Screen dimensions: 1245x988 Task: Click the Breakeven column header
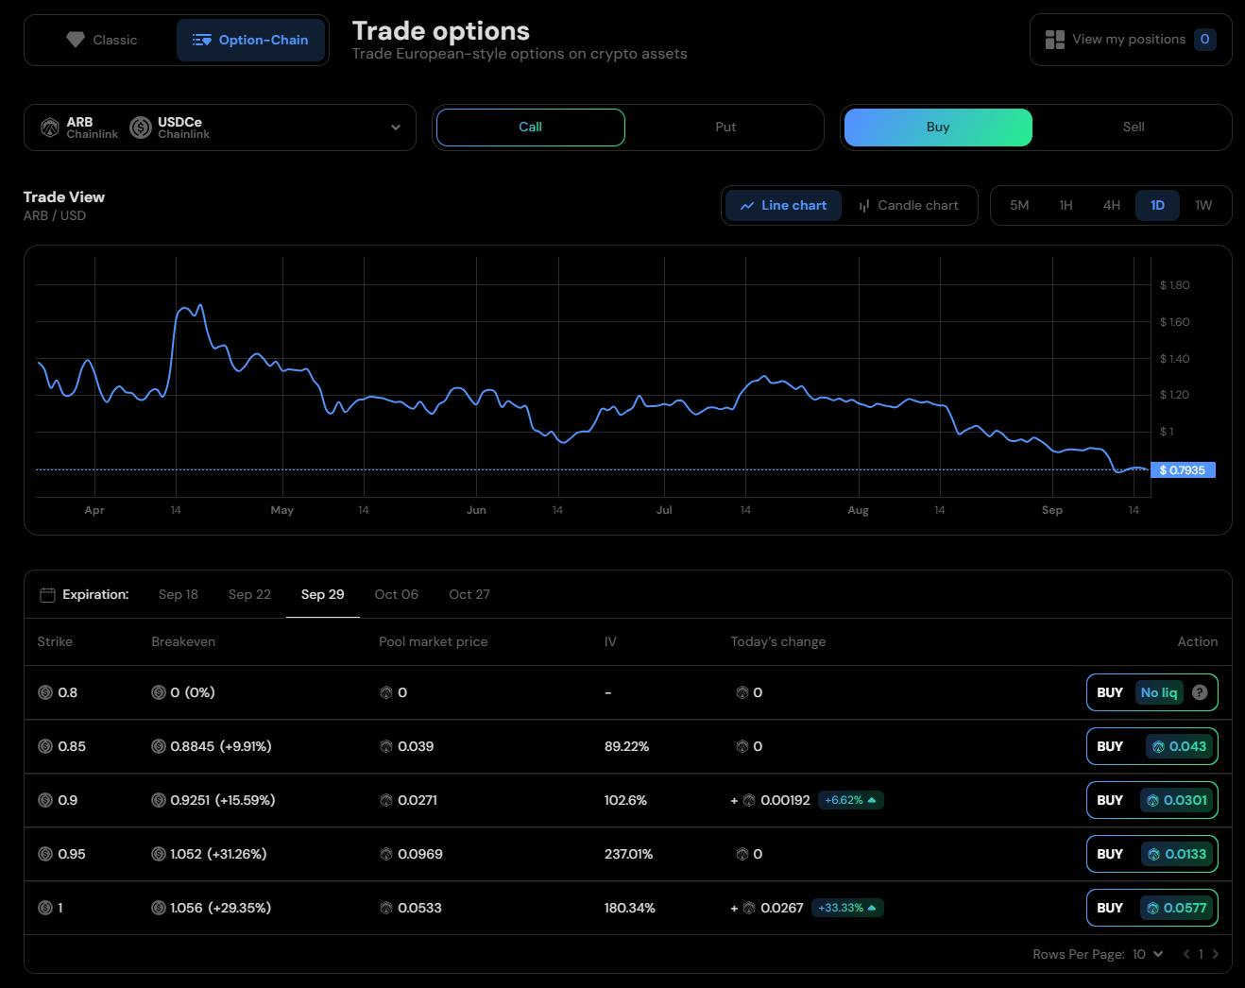[x=183, y=641]
